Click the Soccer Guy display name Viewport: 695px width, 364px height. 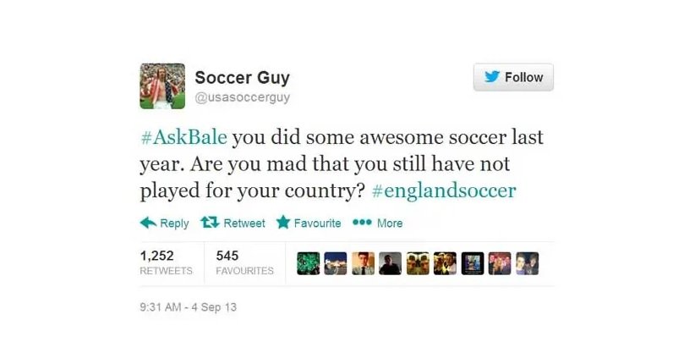pyautogui.click(x=243, y=77)
